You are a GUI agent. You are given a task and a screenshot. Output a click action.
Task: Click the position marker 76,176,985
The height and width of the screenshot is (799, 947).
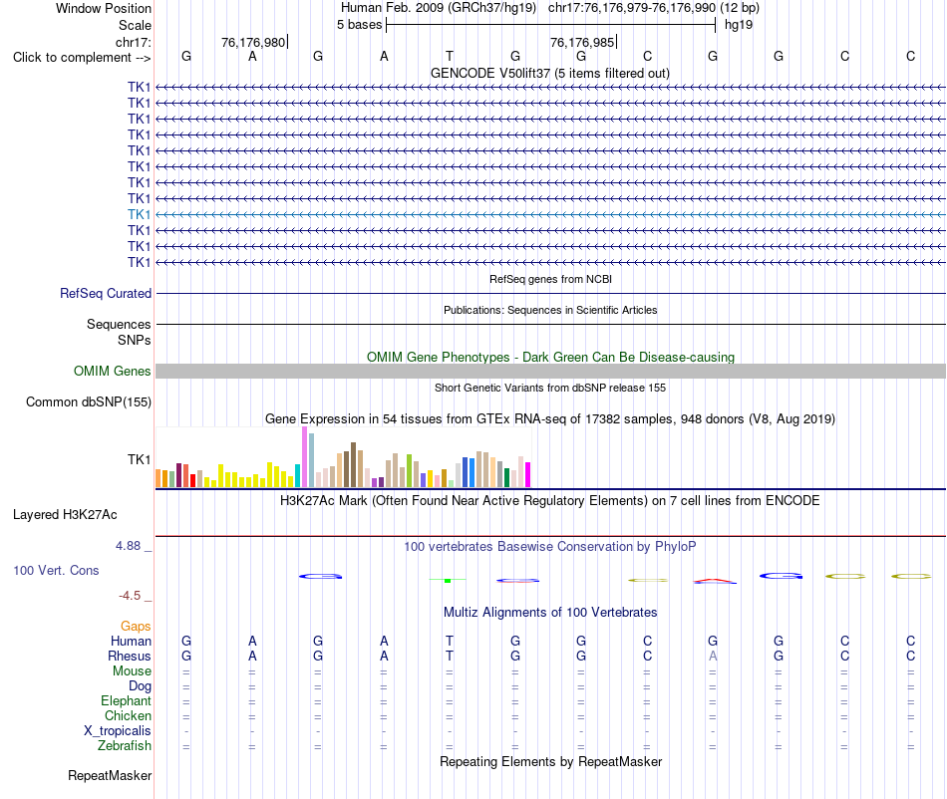pyautogui.click(x=582, y=42)
